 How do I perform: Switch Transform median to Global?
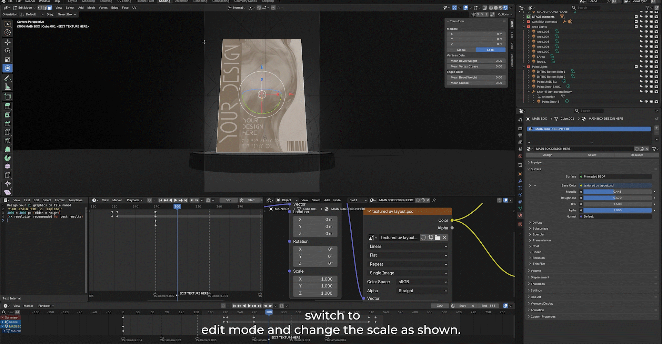pyautogui.click(x=461, y=50)
